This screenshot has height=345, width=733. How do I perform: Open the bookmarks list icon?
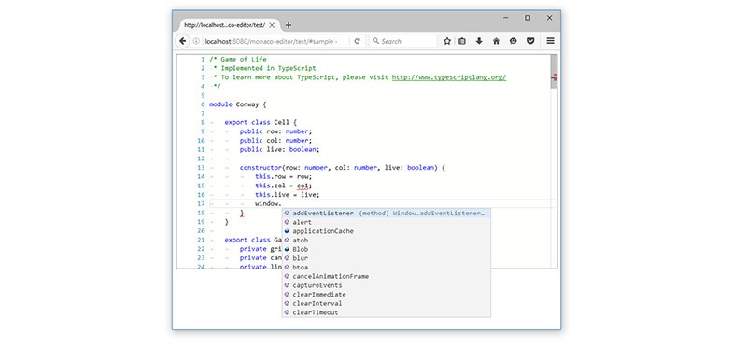[462, 41]
